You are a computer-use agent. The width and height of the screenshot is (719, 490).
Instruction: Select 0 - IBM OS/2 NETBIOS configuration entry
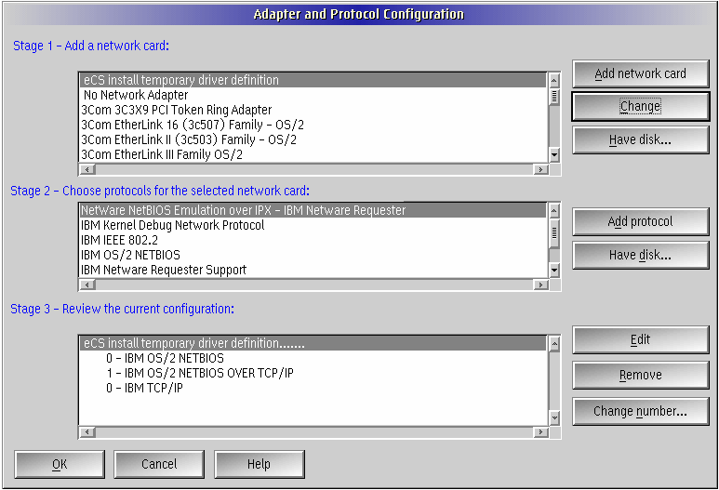click(x=313, y=358)
